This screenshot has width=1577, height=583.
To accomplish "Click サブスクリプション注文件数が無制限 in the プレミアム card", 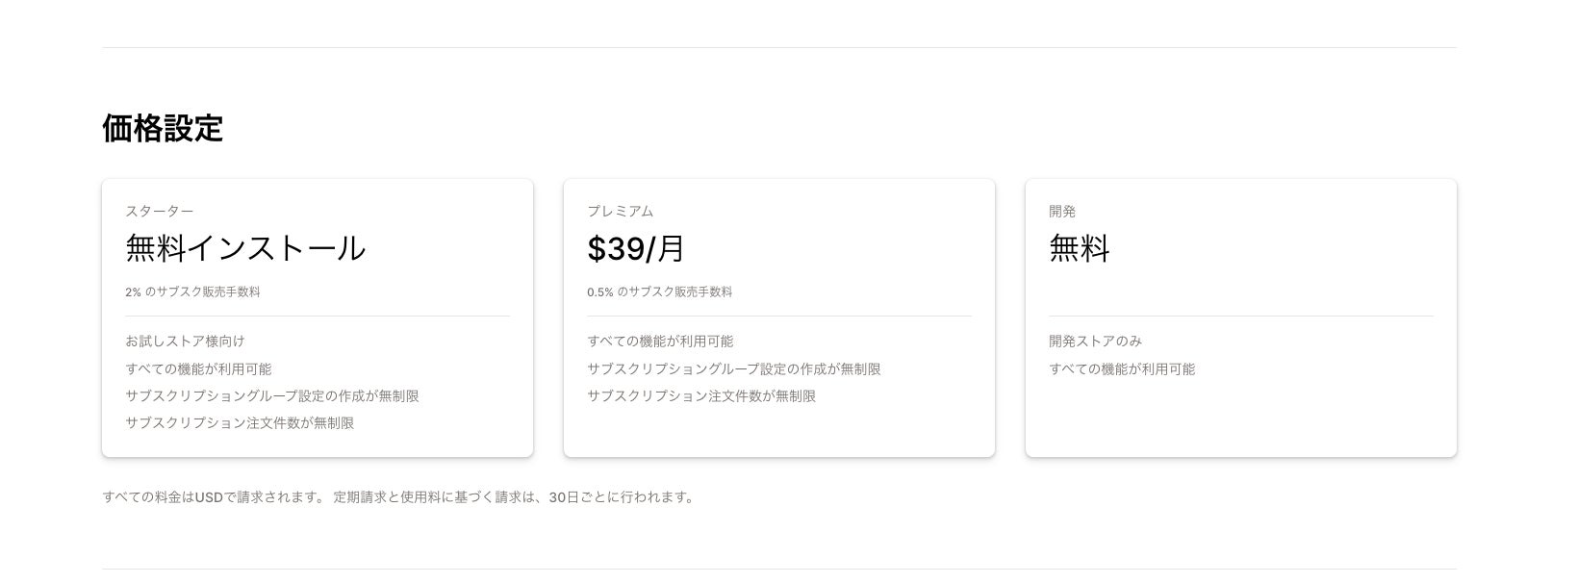I will click(x=701, y=396).
